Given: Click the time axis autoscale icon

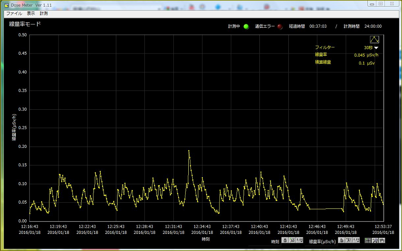Looking at the screenshot, I should pyautogui.click(x=292, y=240).
